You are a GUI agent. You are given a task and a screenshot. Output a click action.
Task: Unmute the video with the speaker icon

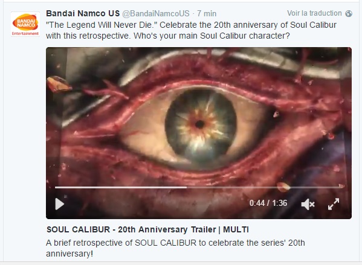point(308,205)
